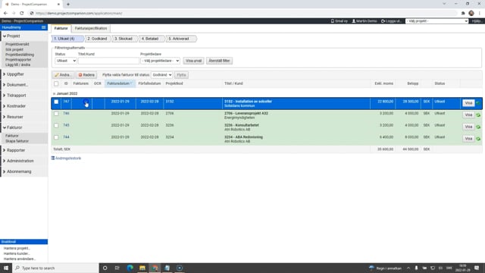Click the green arrow icon in row 747

478,103
